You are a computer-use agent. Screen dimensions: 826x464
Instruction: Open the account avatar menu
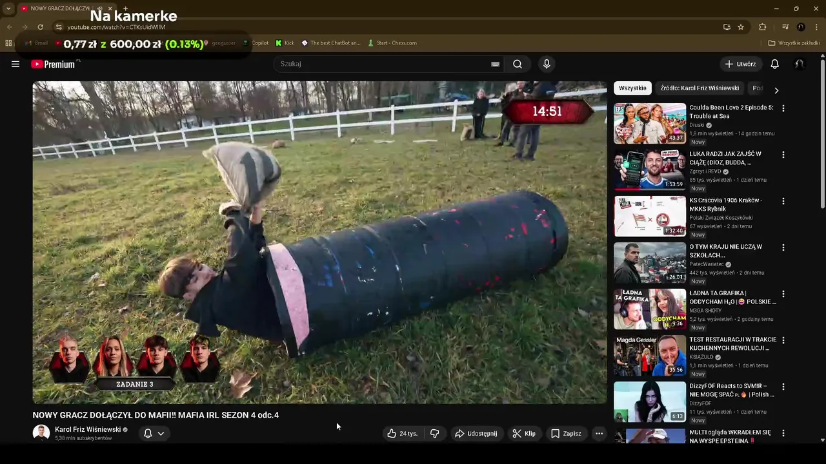[800, 64]
